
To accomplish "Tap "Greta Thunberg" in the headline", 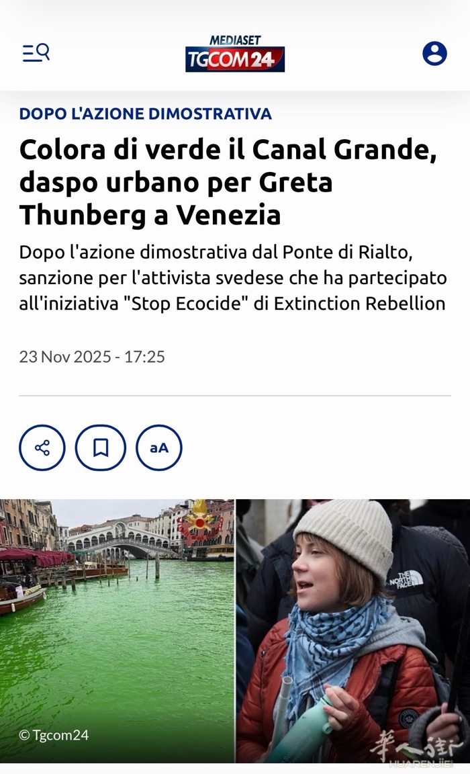I will tap(175, 198).
